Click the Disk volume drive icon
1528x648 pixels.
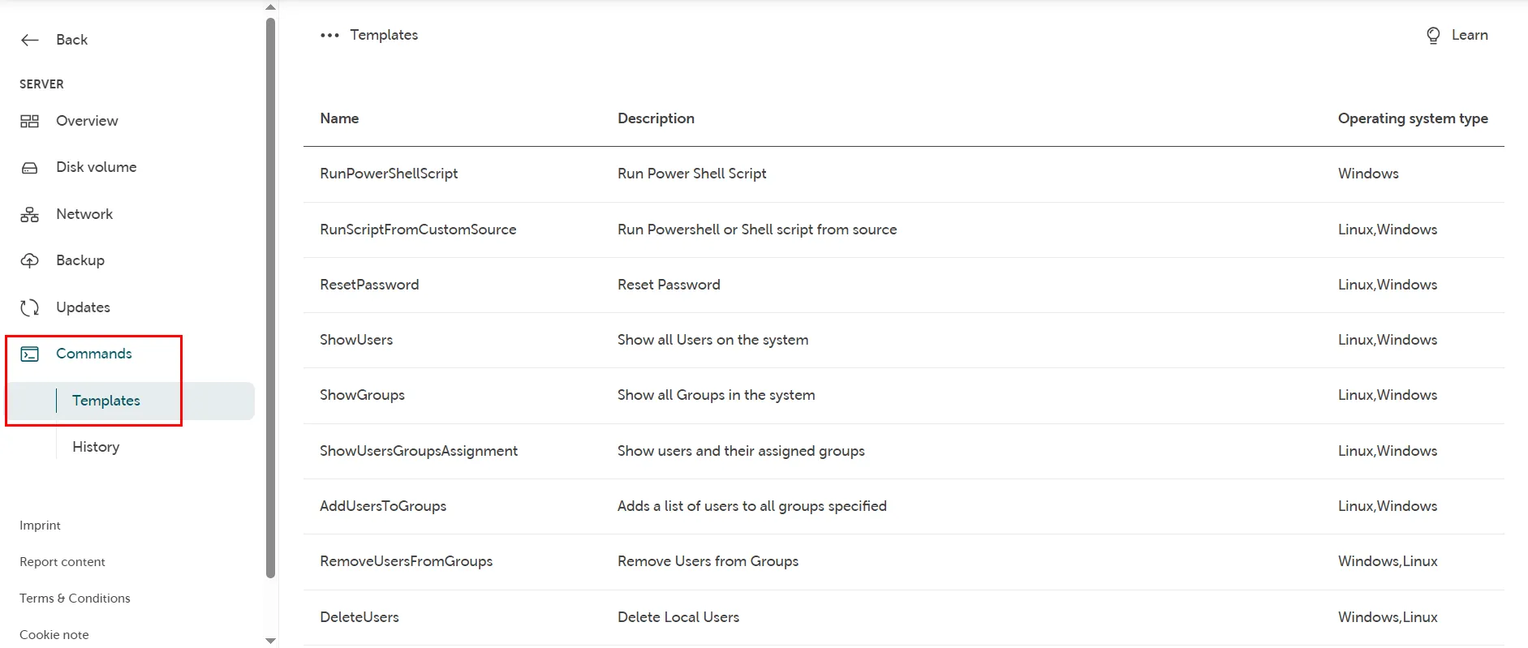pos(30,168)
